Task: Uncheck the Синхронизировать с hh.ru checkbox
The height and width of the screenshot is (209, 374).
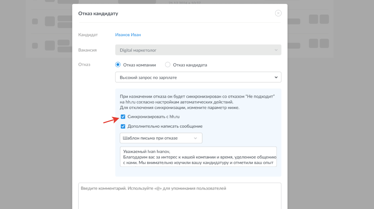Action: 123,117
